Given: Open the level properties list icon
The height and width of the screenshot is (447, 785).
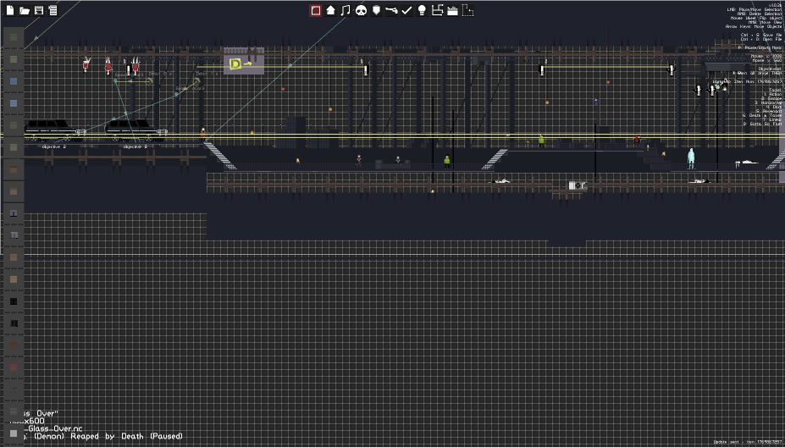Looking at the screenshot, I should point(53,10).
